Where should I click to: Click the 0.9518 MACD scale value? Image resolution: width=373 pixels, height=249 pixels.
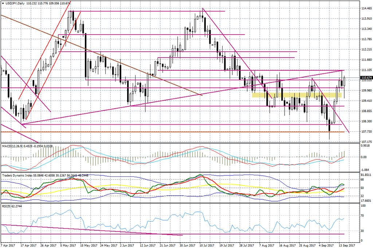point(366,145)
